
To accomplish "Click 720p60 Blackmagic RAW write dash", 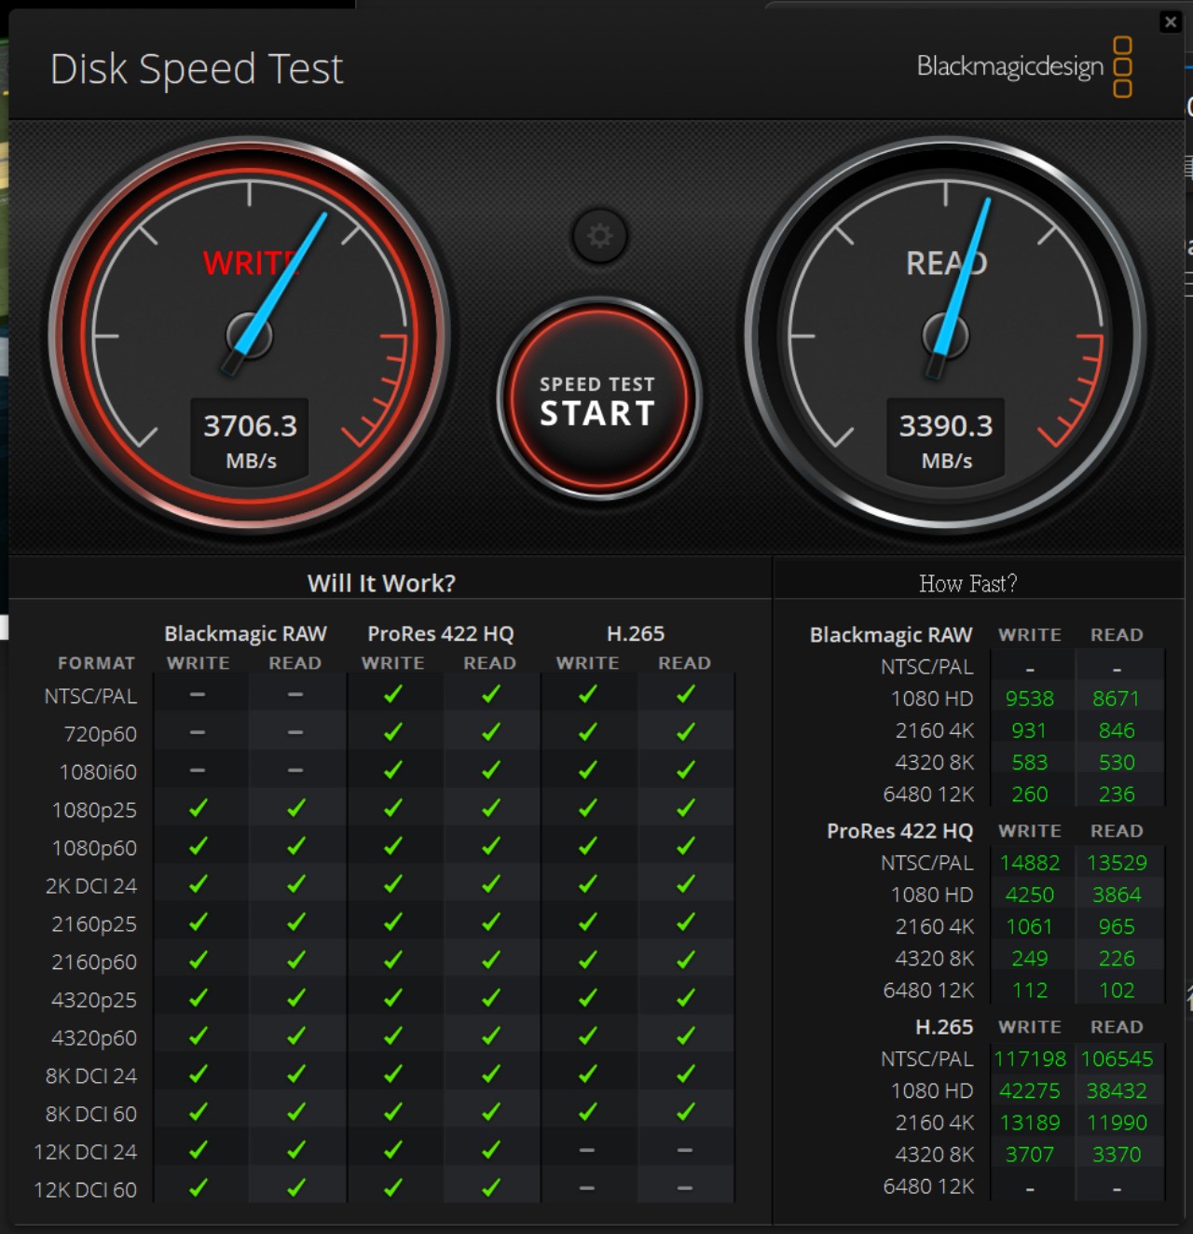I will point(198,732).
